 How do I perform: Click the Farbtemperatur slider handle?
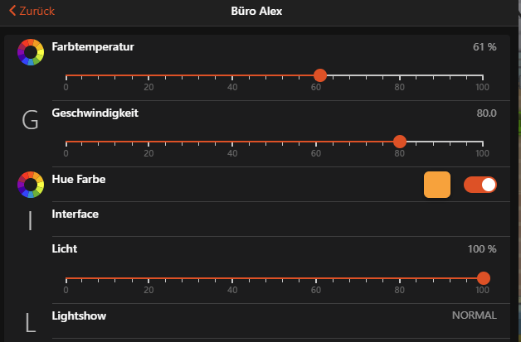point(320,75)
